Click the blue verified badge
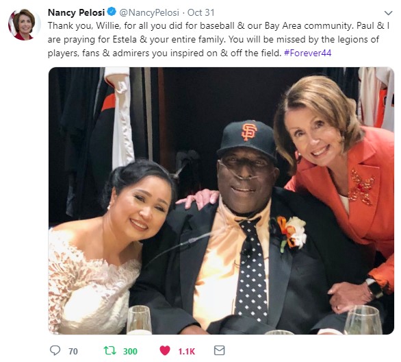Screen dimensions: 401x362 [x=112, y=12]
